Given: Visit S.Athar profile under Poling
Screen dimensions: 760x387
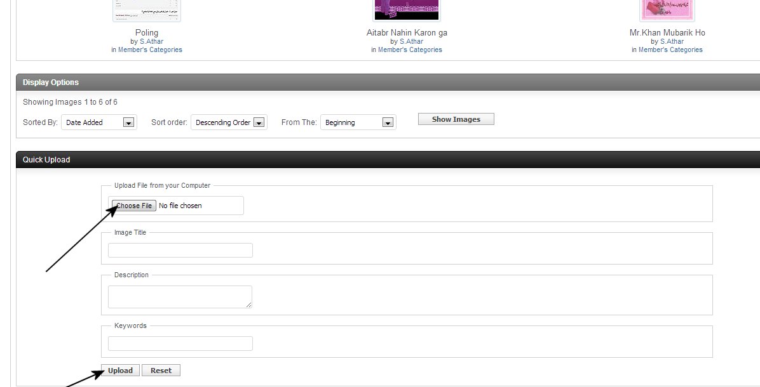Looking at the screenshot, I should coord(151,42).
